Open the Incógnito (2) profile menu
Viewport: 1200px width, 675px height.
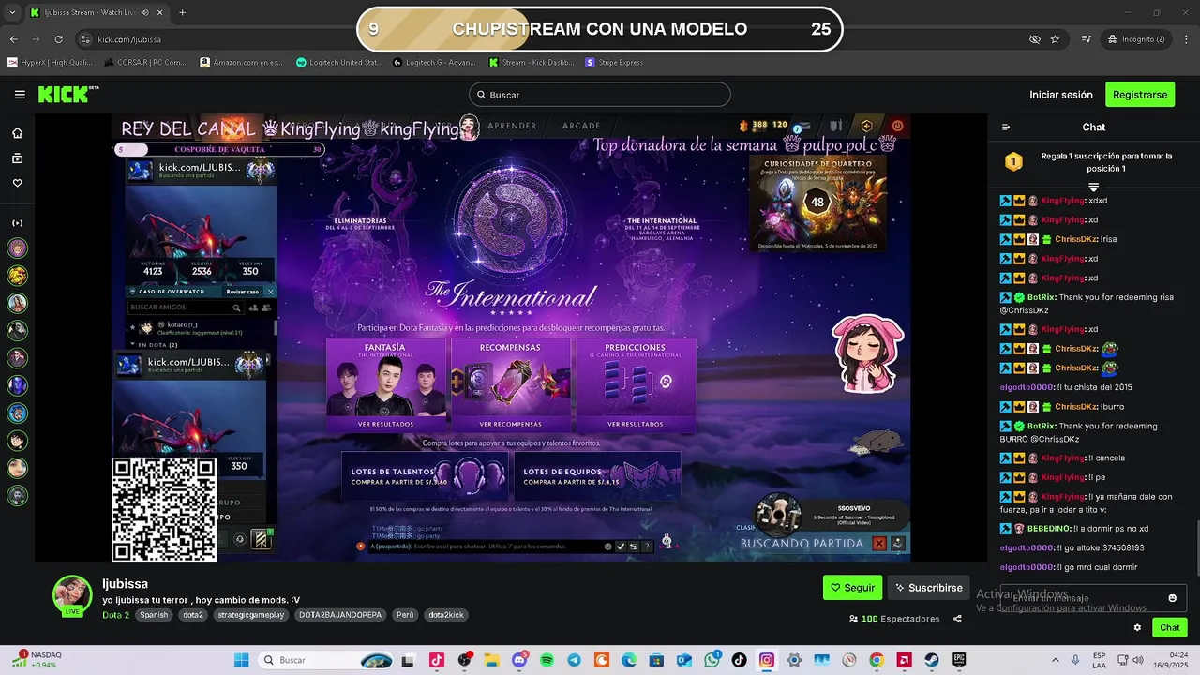1136,39
